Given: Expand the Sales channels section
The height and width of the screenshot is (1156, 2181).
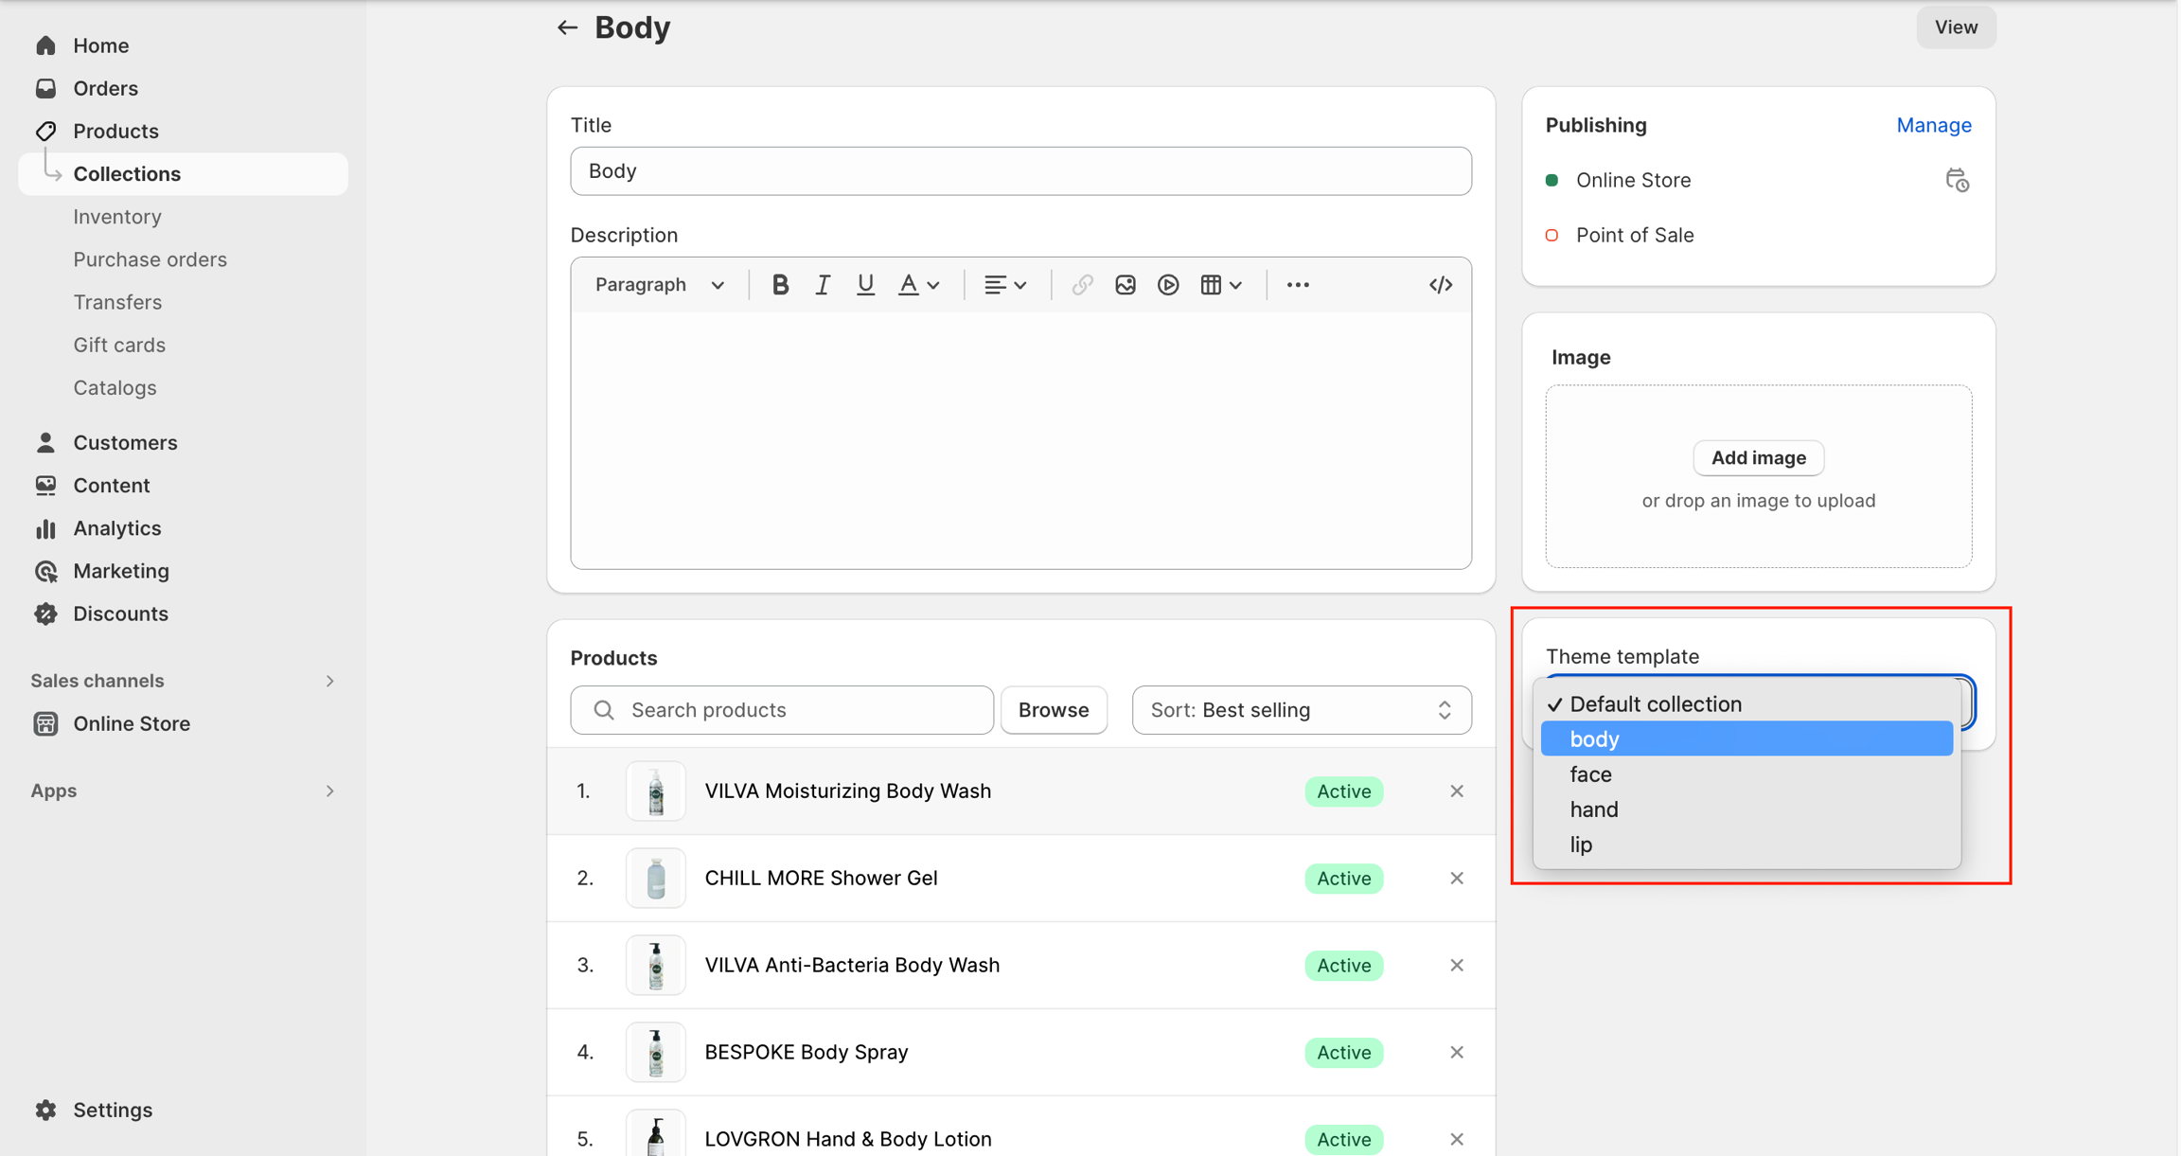Looking at the screenshot, I should [329, 681].
